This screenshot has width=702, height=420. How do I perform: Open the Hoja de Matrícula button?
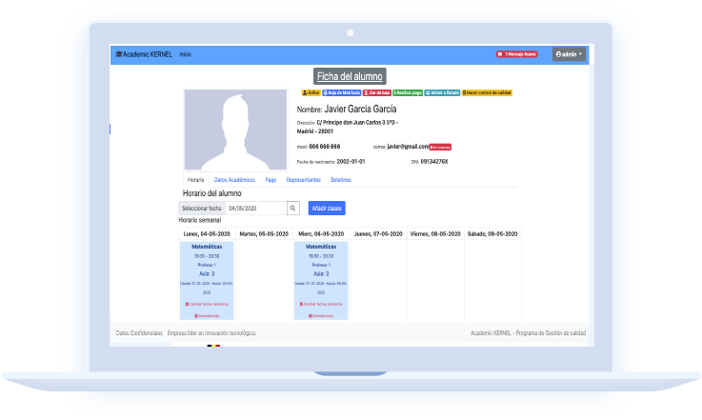(x=341, y=92)
